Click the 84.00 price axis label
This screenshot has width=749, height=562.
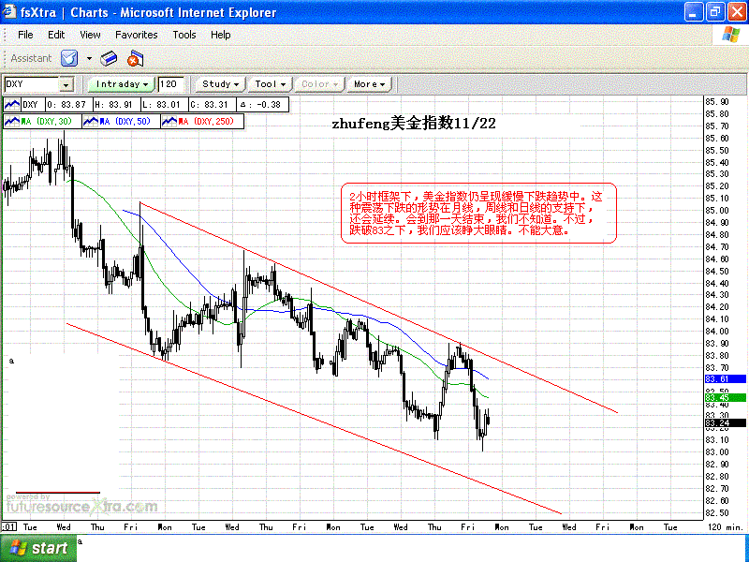pyautogui.click(x=717, y=332)
